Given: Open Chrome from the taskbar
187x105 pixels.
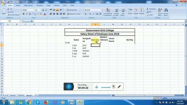Looking at the screenshot, I should coord(29,102).
